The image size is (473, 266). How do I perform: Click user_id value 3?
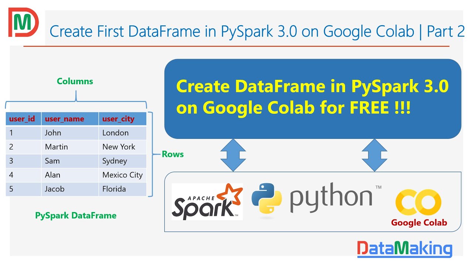[24, 161]
